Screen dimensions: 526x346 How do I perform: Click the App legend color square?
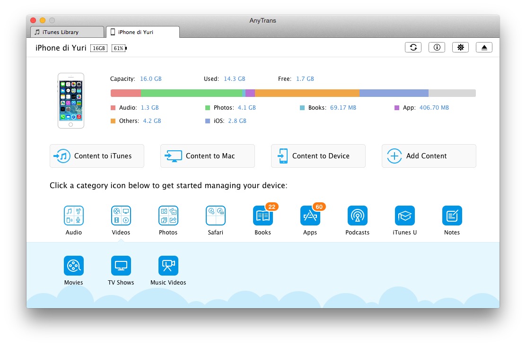tap(397, 108)
